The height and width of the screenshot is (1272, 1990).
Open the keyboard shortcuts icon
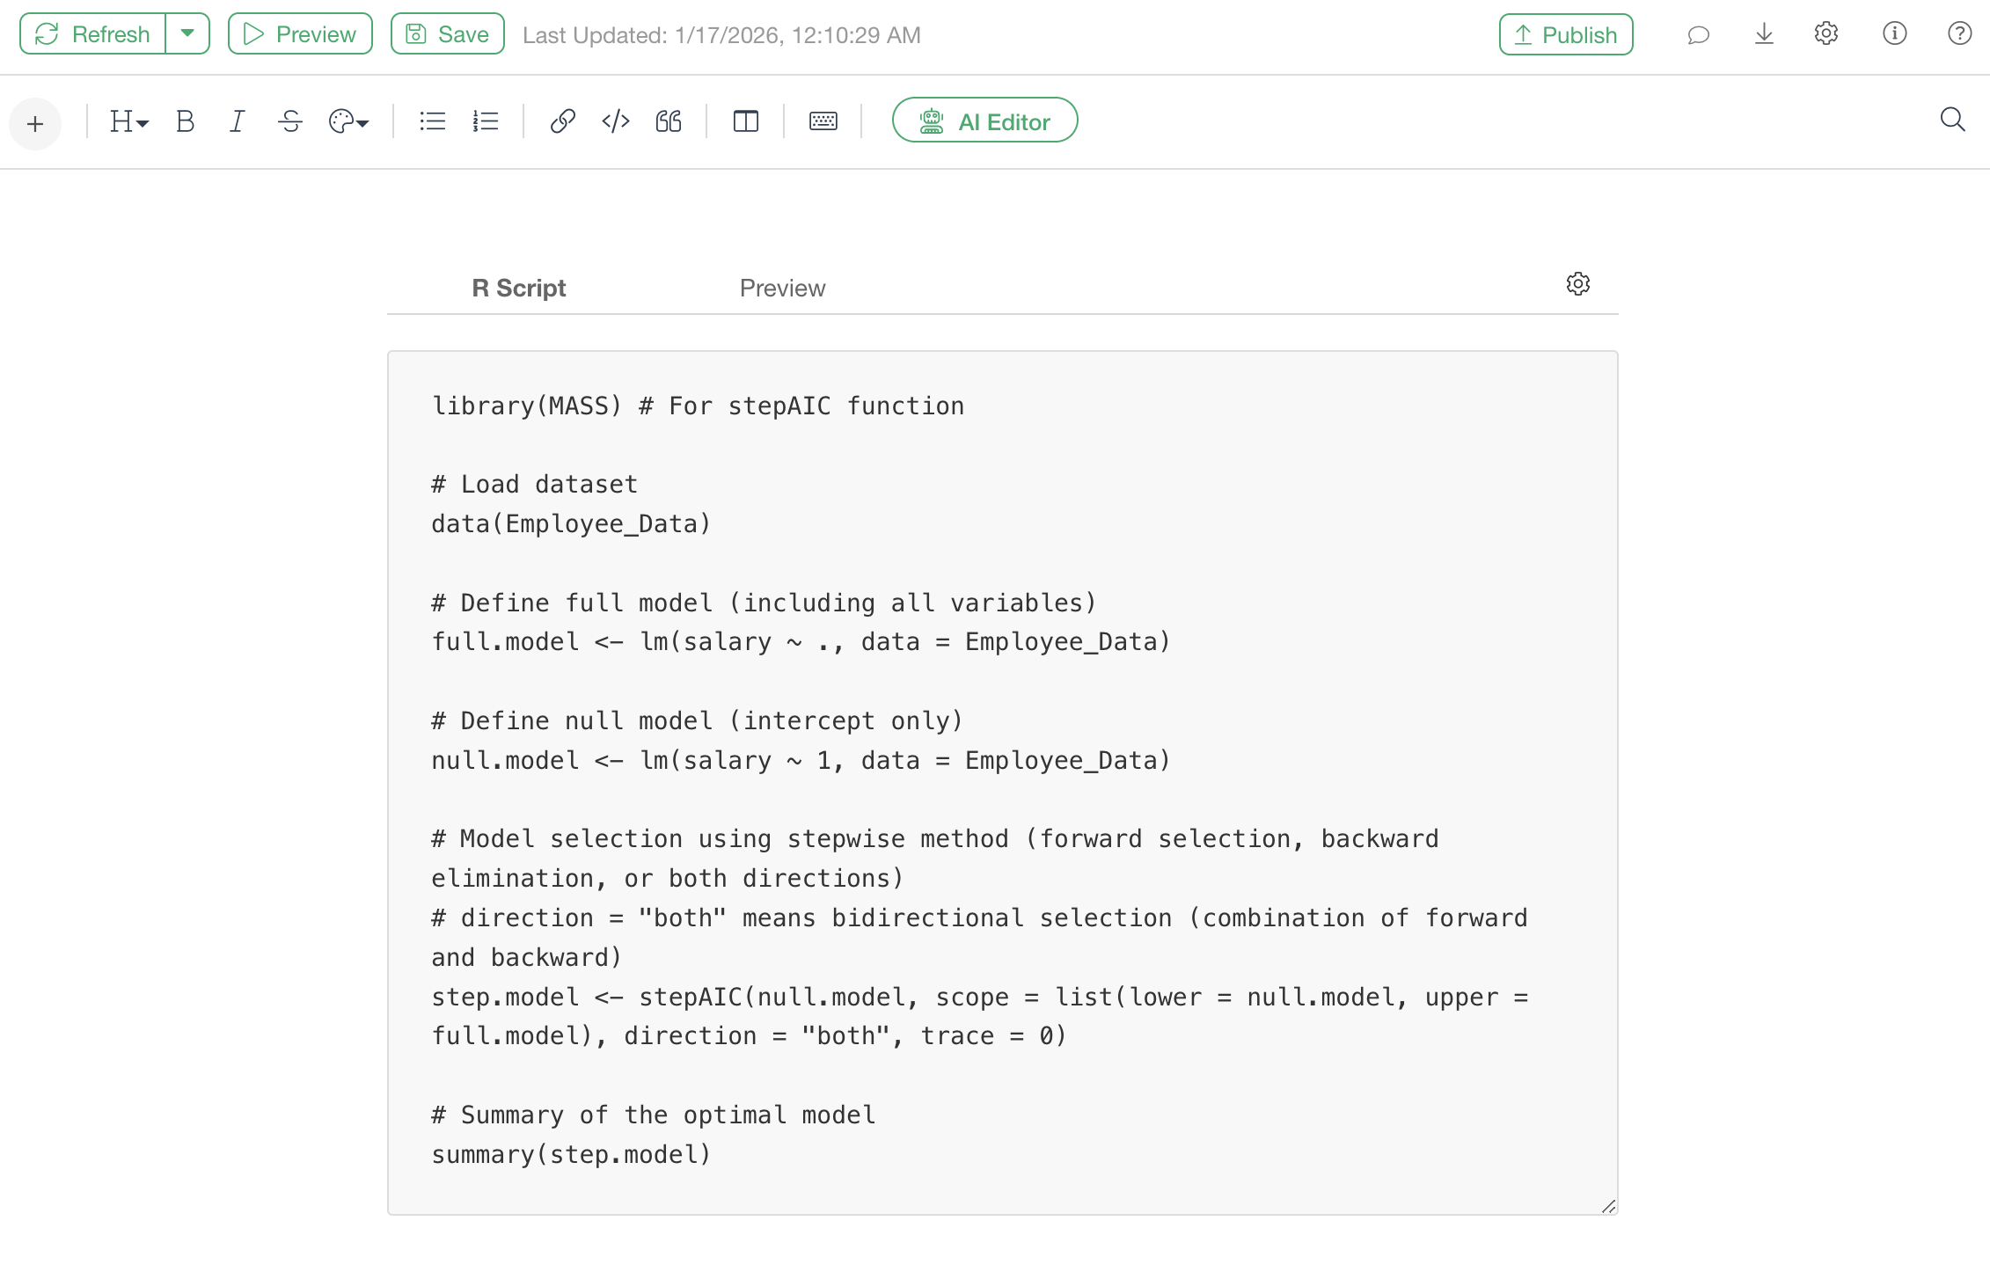click(x=823, y=121)
